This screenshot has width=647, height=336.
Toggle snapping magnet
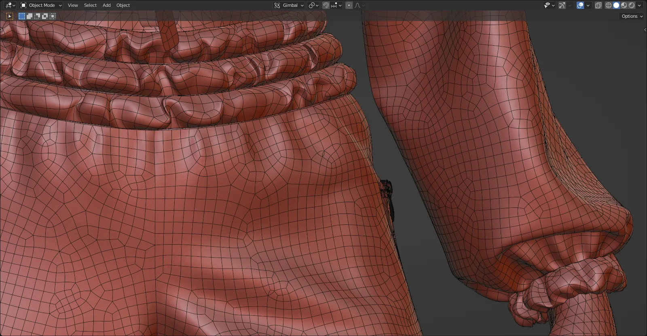[326, 5]
